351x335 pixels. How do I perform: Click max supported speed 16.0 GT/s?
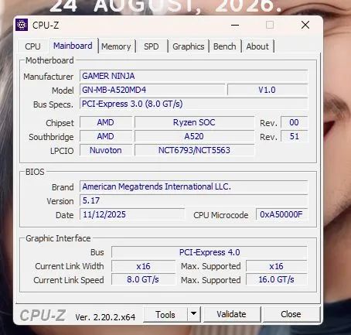[277, 279]
